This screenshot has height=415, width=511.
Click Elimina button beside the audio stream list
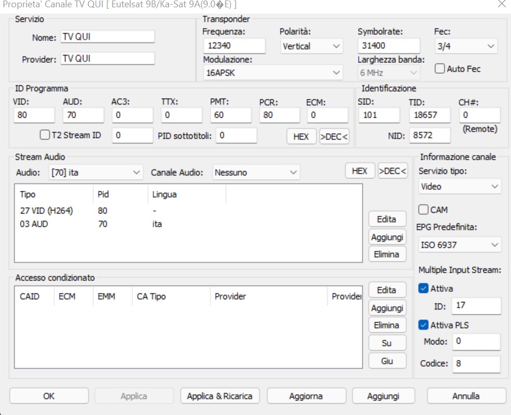click(387, 254)
